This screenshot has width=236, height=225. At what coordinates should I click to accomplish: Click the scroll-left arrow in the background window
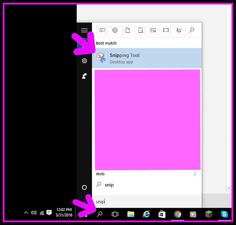(x=229, y=188)
